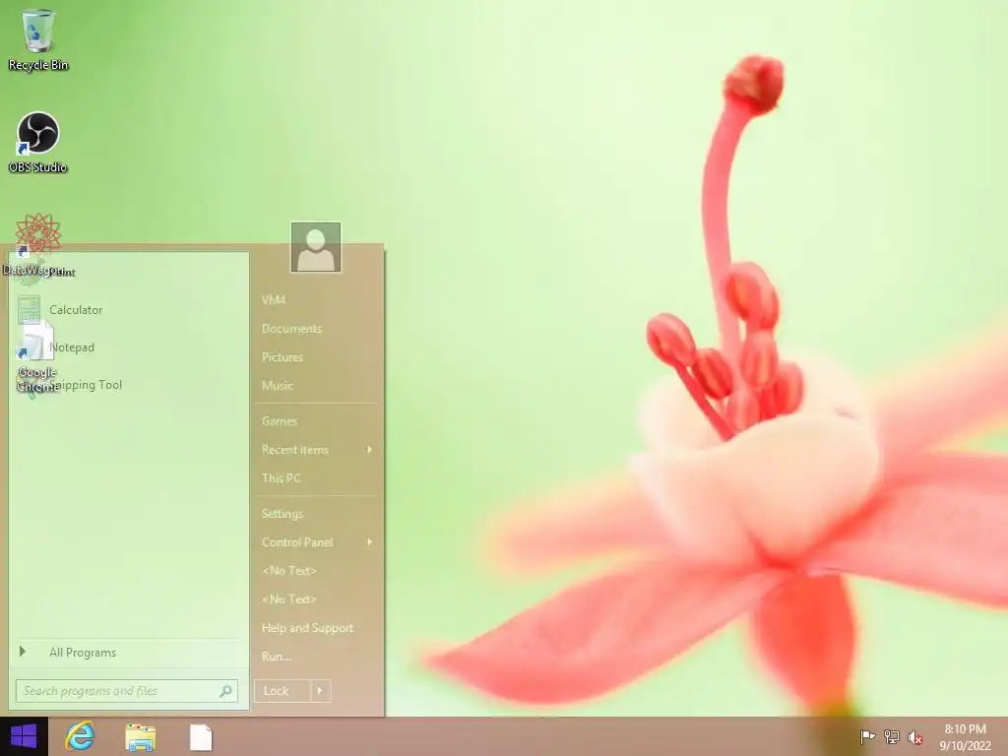Click the blank document taskbar icon
Screen dimensions: 1008x756
201,737
